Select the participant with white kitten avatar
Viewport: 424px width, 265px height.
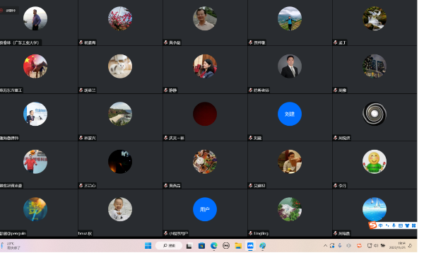coord(120,70)
